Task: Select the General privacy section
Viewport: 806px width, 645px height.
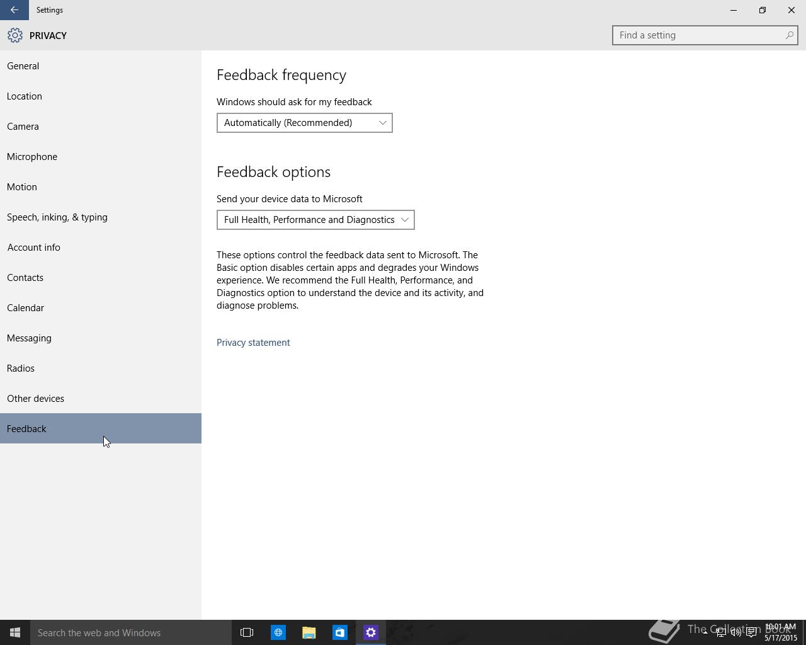Action: tap(101, 66)
